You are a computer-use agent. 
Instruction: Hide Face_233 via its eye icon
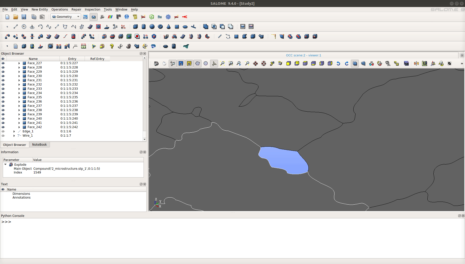click(x=3, y=89)
